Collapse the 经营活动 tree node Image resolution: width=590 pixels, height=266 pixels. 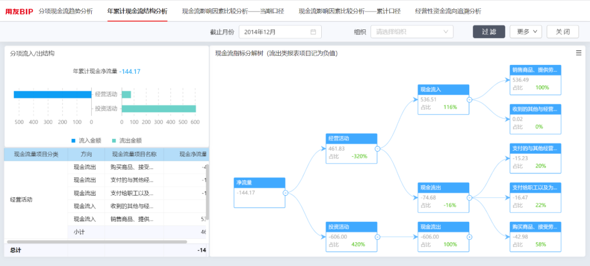point(377,149)
